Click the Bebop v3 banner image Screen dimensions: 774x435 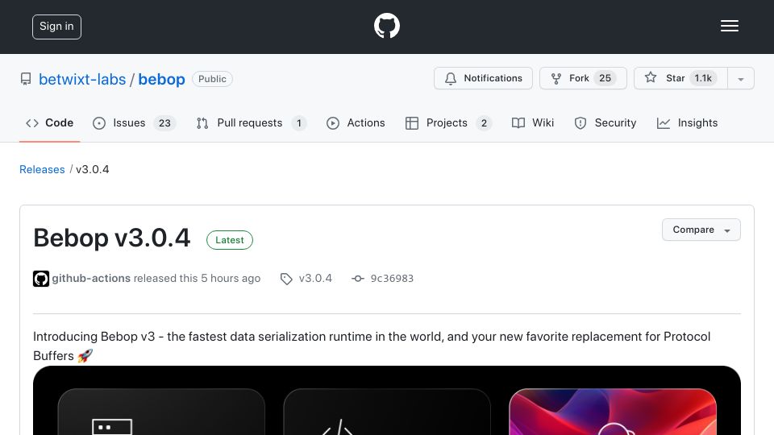(x=387, y=400)
